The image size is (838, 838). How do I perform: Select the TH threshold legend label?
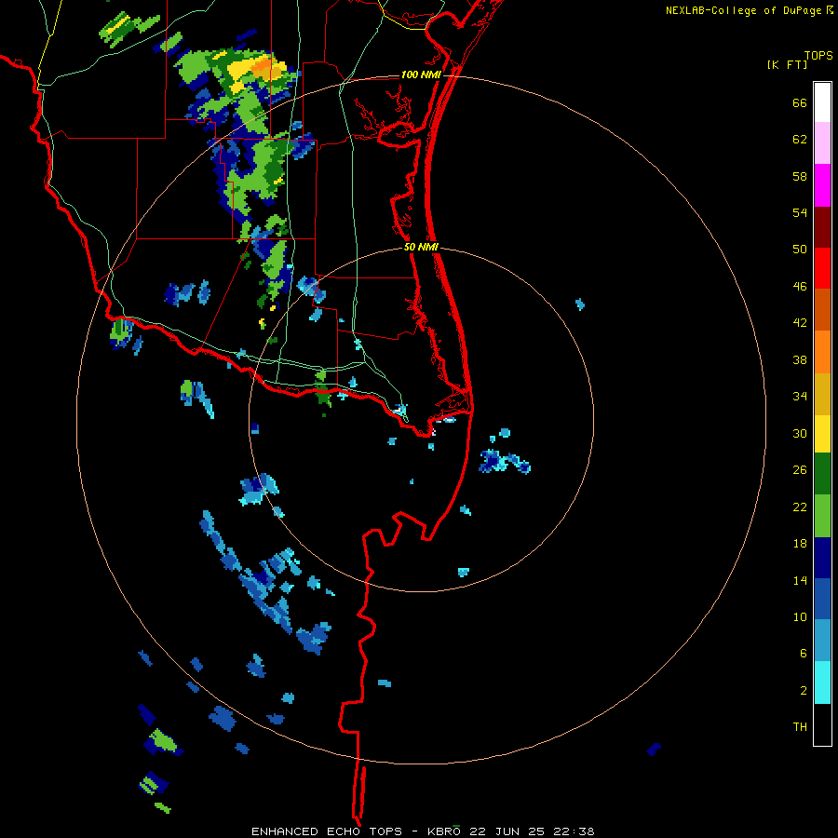tap(800, 727)
